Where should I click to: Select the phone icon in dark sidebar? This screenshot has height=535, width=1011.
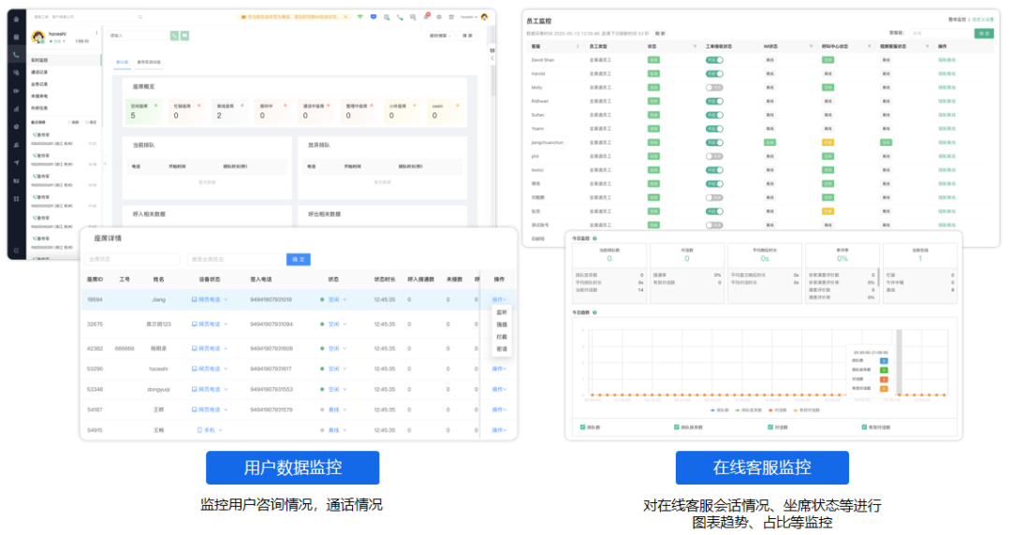click(x=16, y=55)
